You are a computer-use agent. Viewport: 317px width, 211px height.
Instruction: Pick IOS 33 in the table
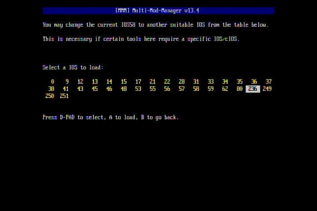(210, 82)
